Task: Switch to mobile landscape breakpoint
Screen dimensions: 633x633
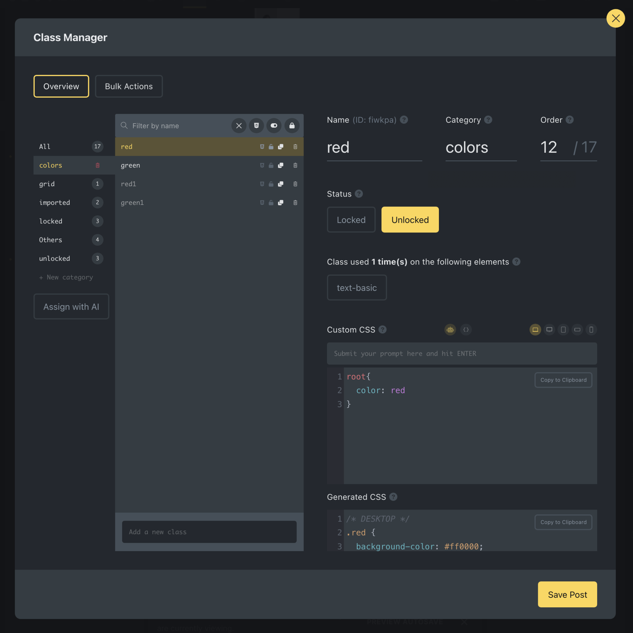Action: [577, 329]
